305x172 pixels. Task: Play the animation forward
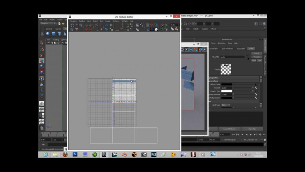[x=251, y=135]
